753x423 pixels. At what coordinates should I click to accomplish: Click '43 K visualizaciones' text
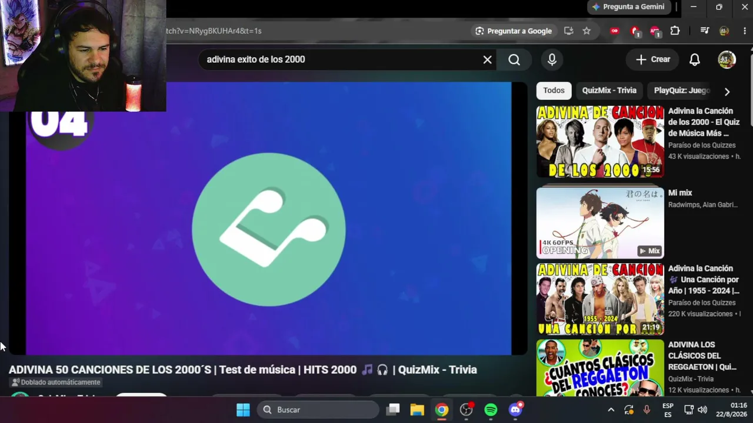tap(698, 157)
